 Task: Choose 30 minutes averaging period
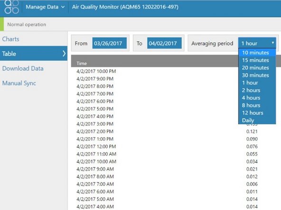click(257, 75)
